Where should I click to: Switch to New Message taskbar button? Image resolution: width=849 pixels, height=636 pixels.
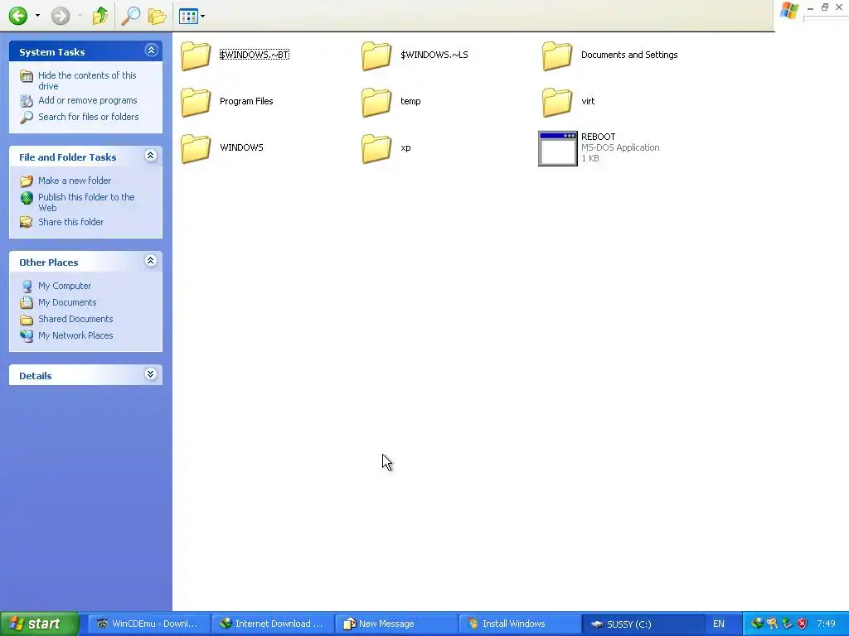pos(395,624)
